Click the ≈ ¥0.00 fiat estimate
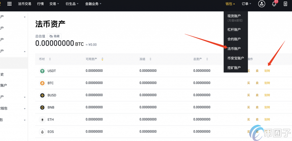Screen dimensions: 292x141 [x=91, y=45]
